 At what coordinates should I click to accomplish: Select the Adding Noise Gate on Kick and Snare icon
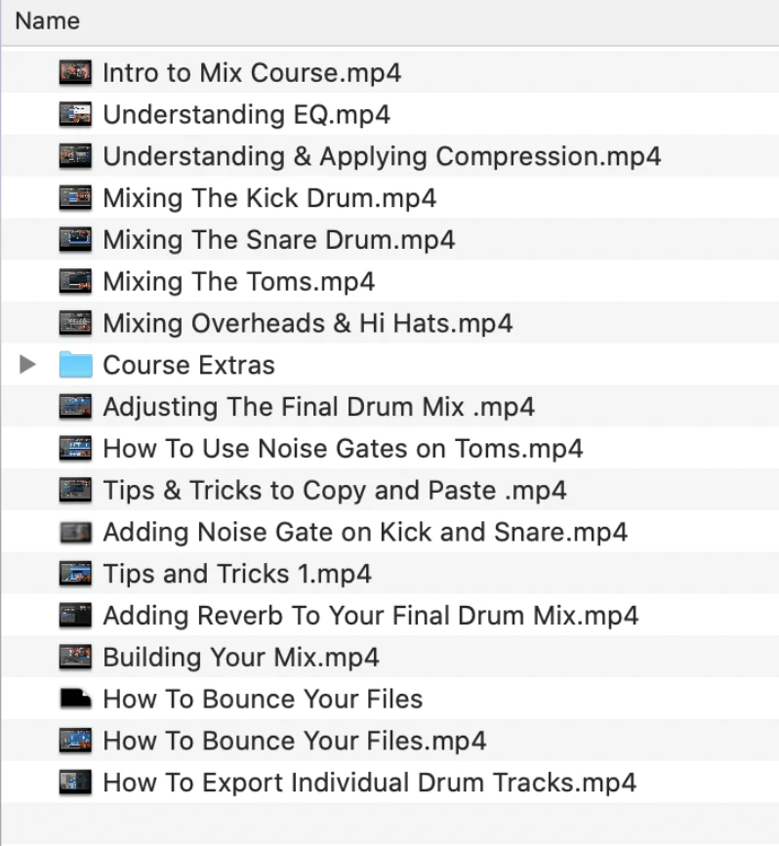tap(75, 532)
